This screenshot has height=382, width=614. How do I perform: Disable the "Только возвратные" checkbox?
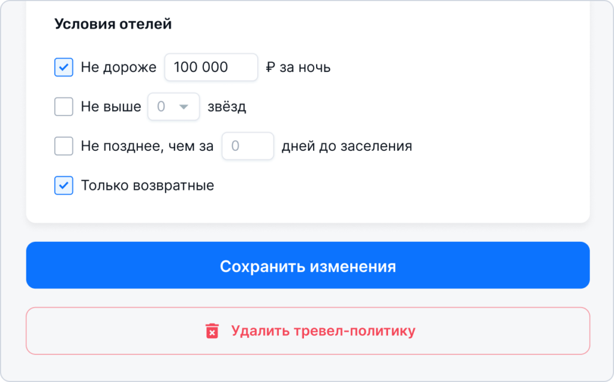click(64, 186)
